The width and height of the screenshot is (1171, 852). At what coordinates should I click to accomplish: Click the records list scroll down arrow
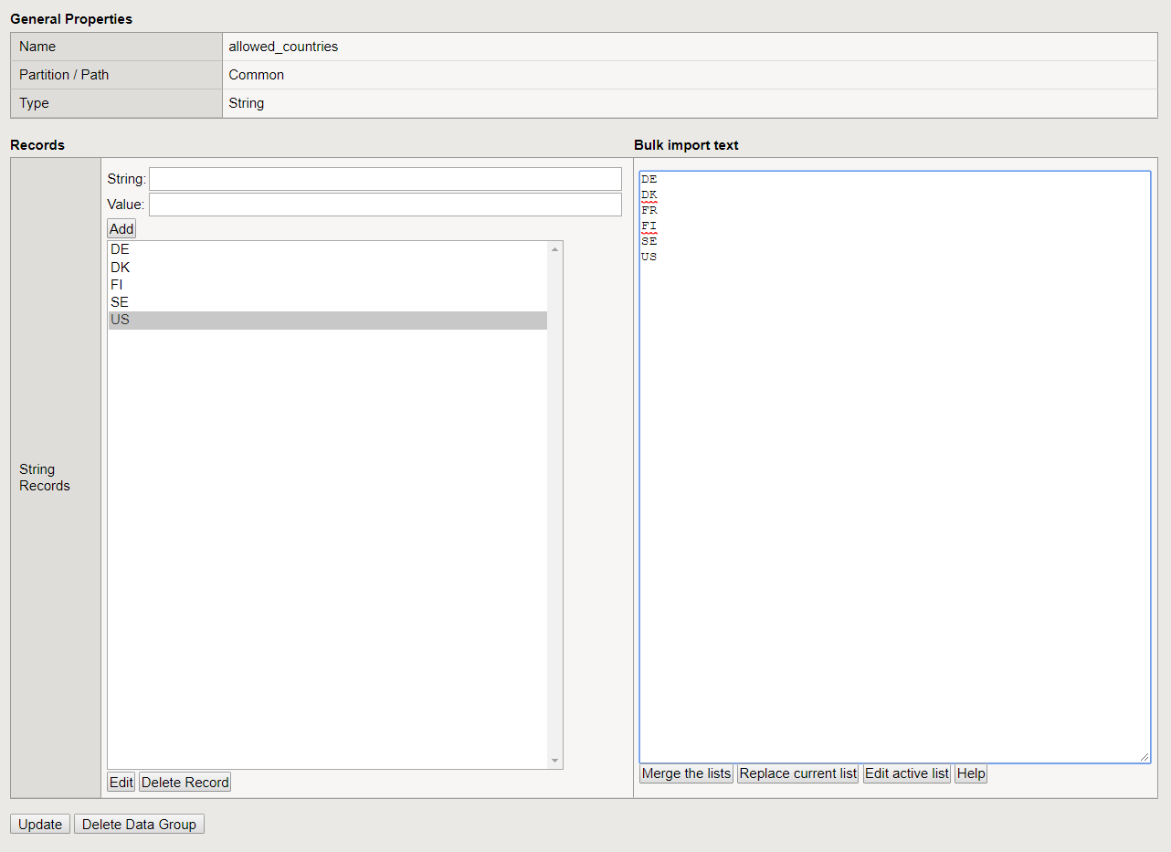pyautogui.click(x=554, y=761)
